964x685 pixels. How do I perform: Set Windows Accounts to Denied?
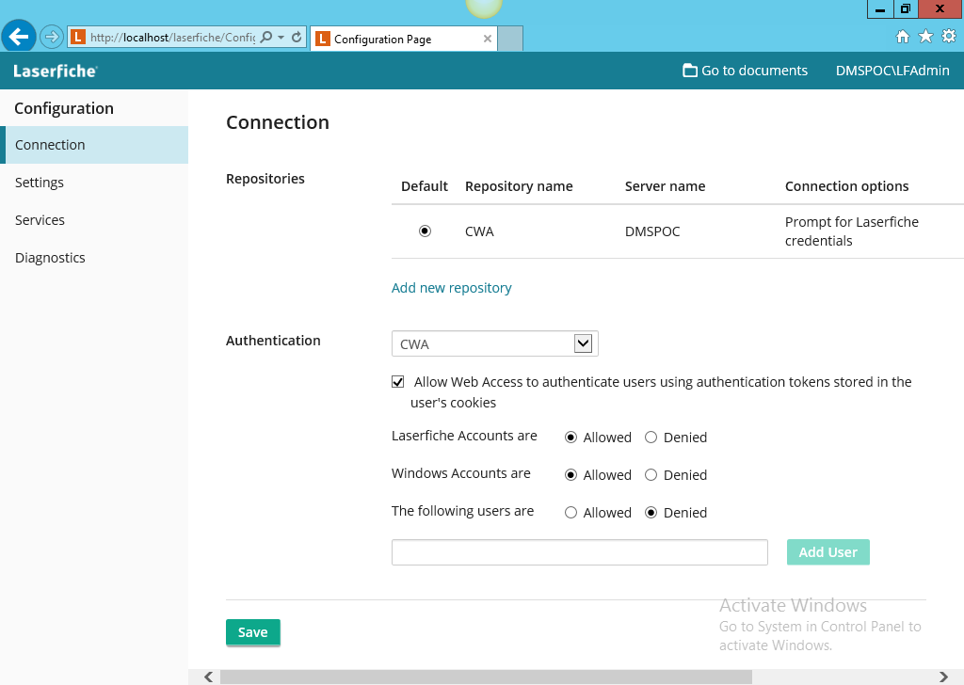point(651,475)
